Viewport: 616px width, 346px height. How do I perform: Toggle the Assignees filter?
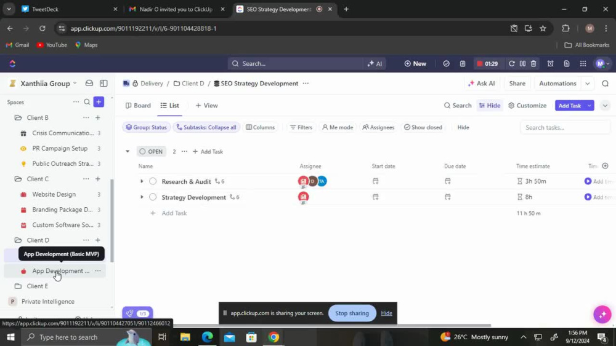(x=378, y=127)
